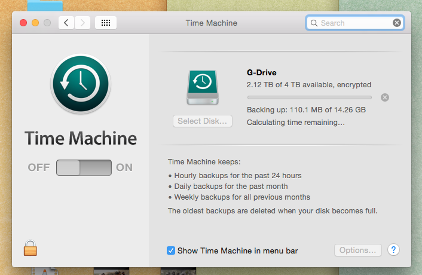Viewport: 422px width, 275px height.
Task: Click the Time Machine window title
Action: [x=211, y=23]
